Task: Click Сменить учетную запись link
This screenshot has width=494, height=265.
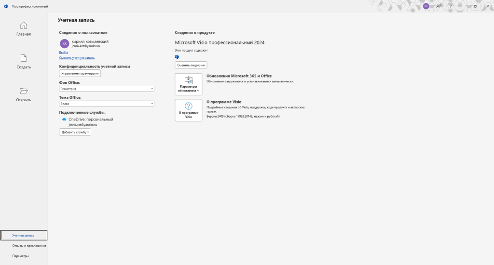Action: pyautogui.click(x=77, y=58)
